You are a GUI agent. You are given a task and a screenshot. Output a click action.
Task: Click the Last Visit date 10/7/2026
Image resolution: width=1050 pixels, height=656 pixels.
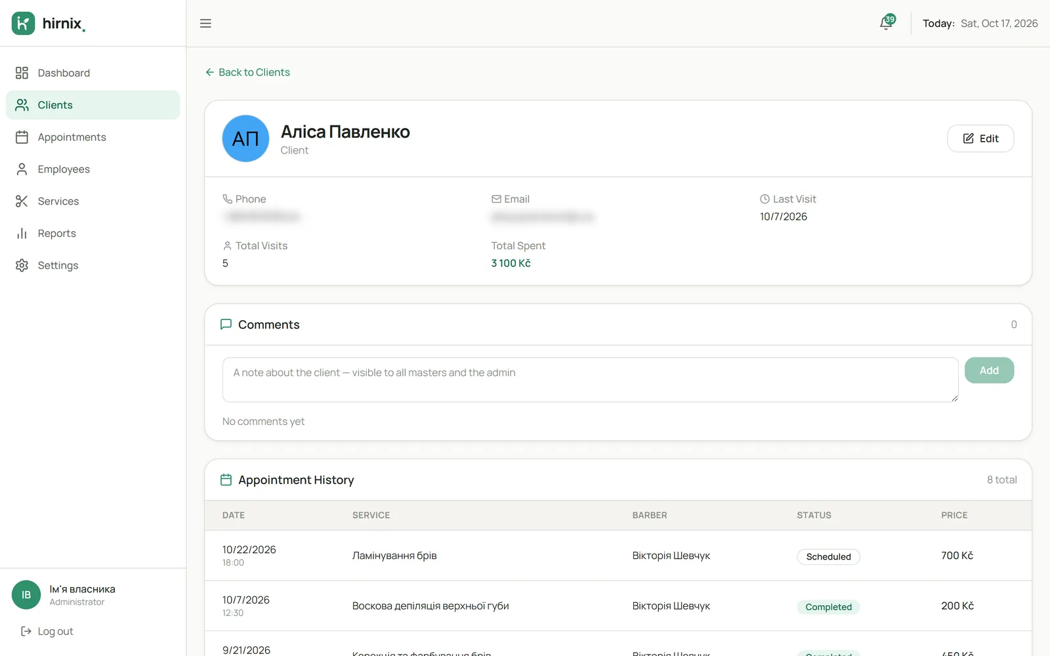[x=784, y=216]
